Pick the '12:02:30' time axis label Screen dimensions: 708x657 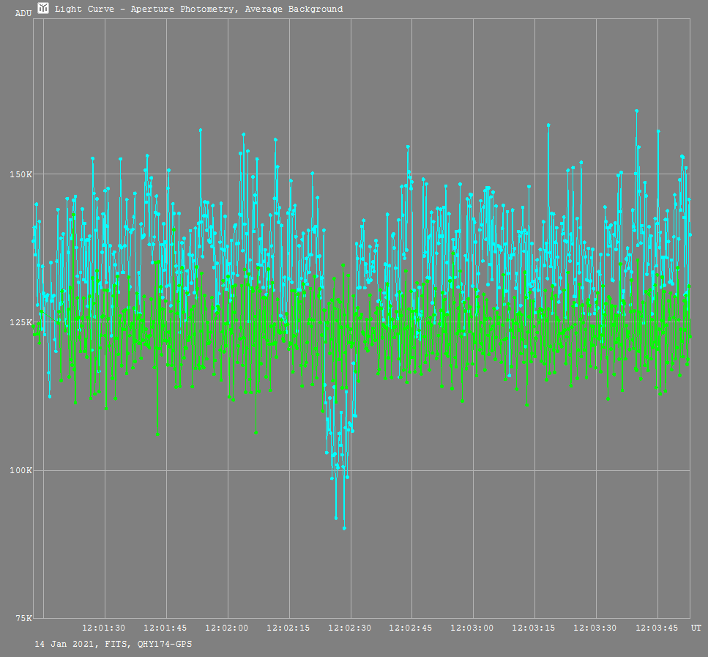[349, 628]
